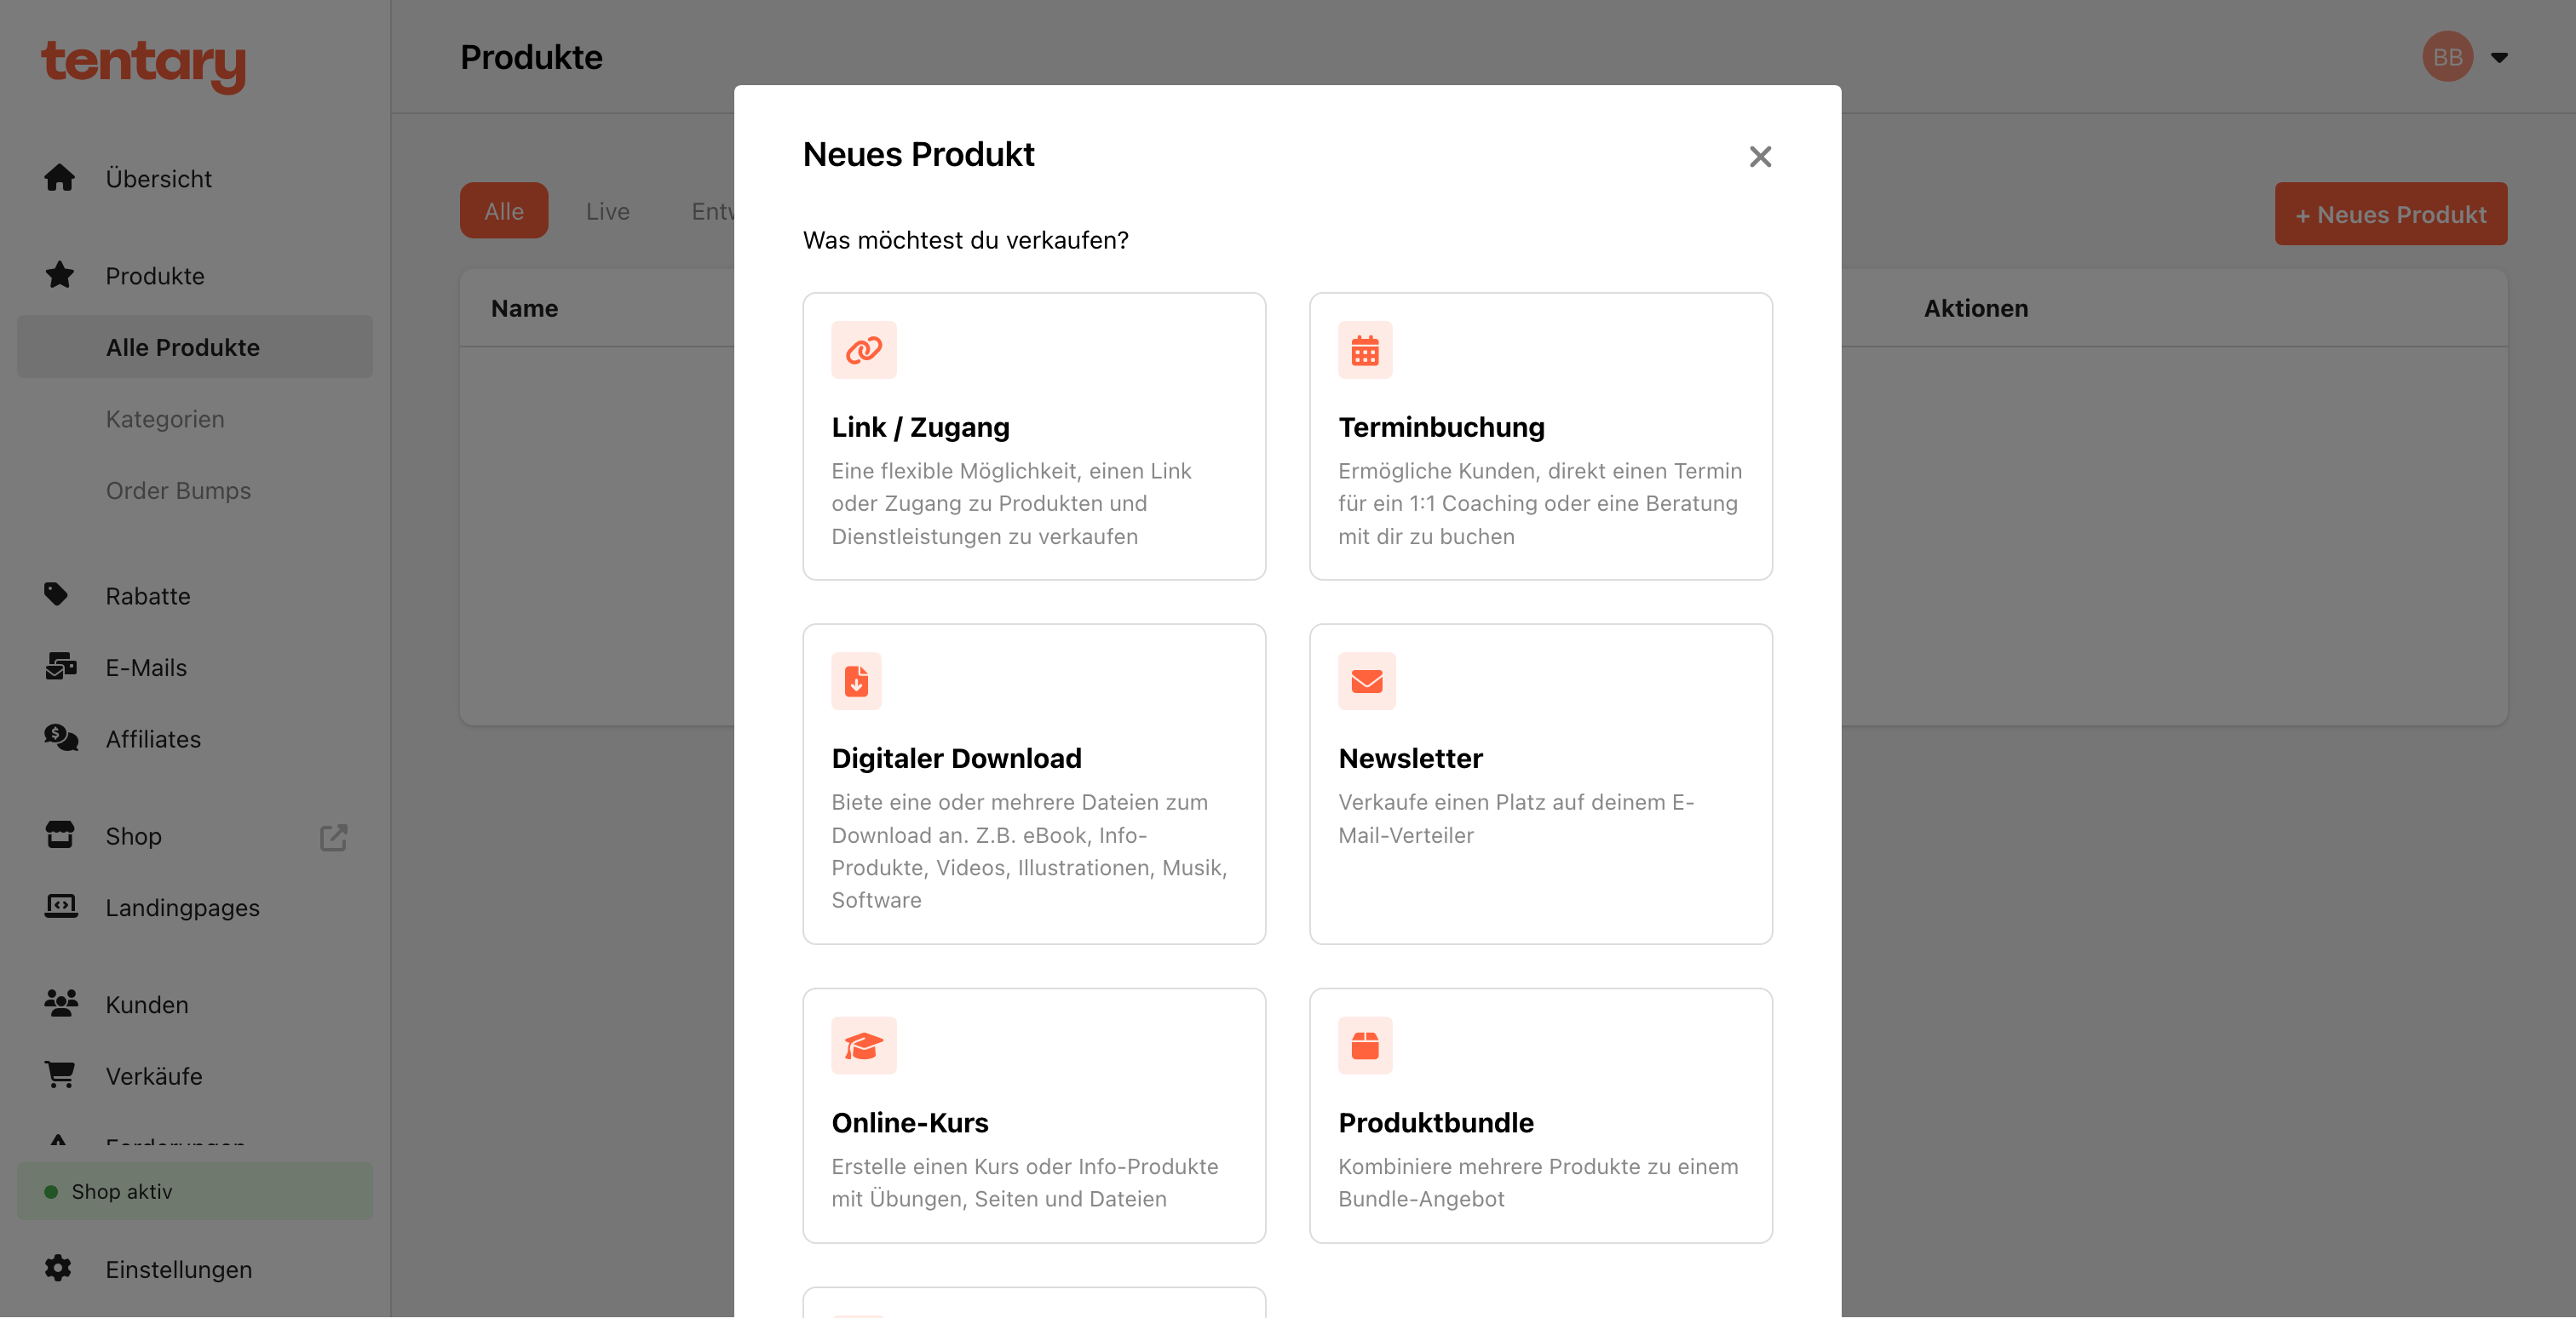Click the Shop aktiv status badge

click(195, 1191)
